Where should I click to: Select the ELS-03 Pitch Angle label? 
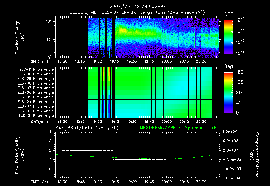click(36, 107)
